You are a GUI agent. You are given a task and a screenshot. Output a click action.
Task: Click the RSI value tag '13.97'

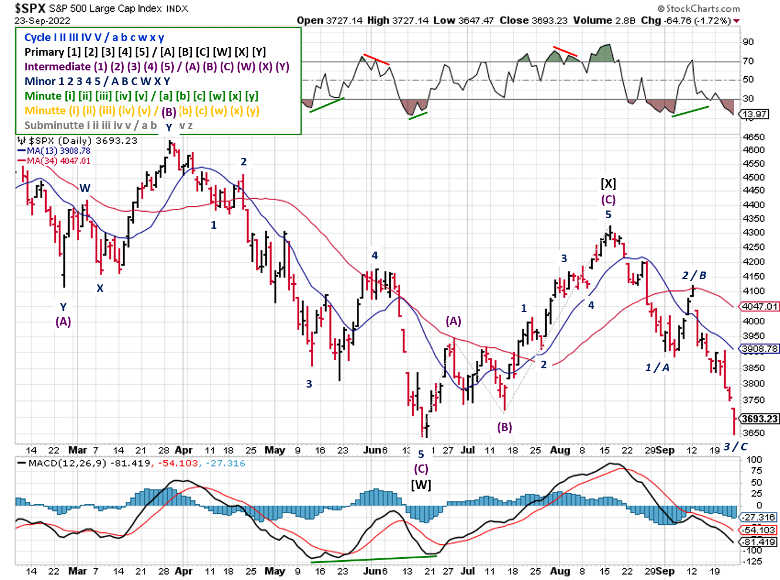(754, 114)
